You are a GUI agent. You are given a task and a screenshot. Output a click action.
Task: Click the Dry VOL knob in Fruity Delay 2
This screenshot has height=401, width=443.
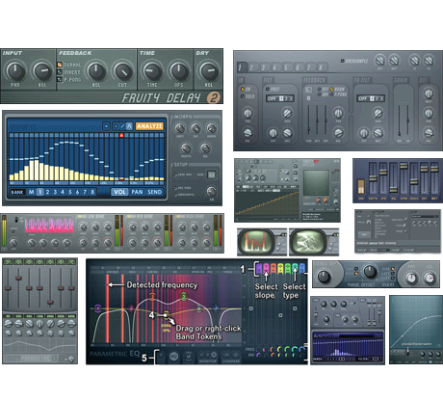click(209, 70)
